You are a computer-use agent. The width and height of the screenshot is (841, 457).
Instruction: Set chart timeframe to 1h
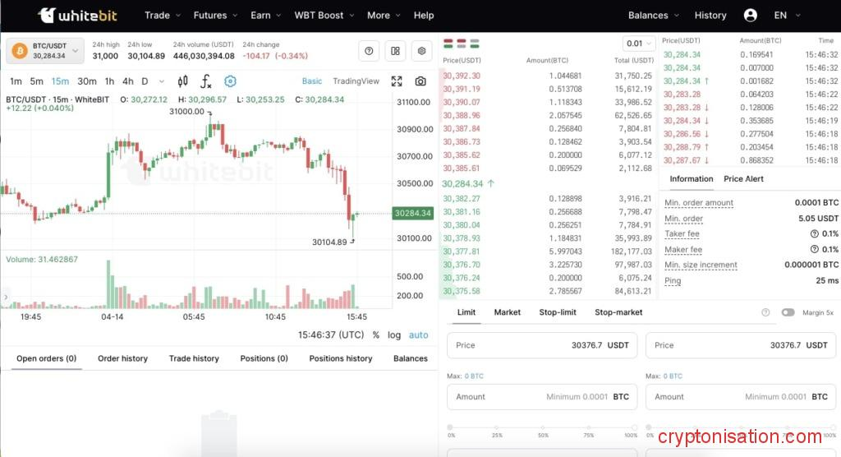coord(109,81)
